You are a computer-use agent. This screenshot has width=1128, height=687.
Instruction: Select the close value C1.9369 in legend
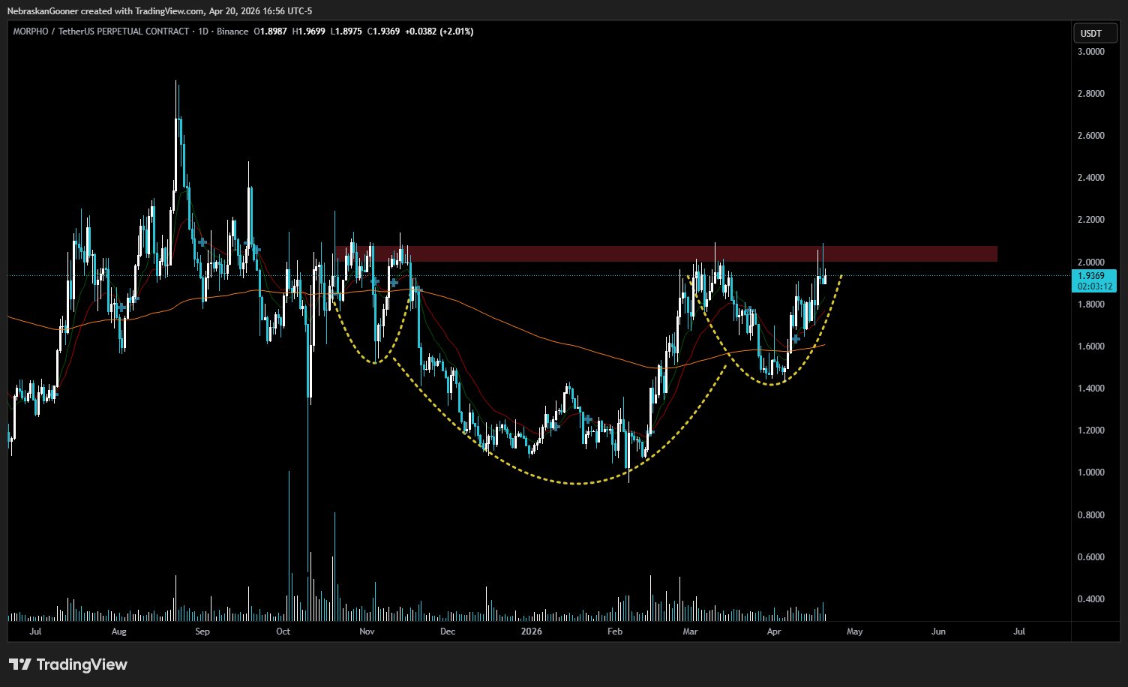pyautogui.click(x=382, y=31)
